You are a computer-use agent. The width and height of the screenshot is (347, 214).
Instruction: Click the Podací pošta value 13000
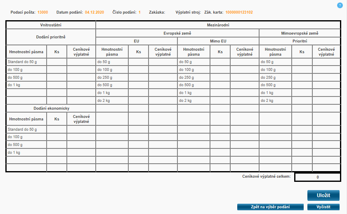[42, 12]
